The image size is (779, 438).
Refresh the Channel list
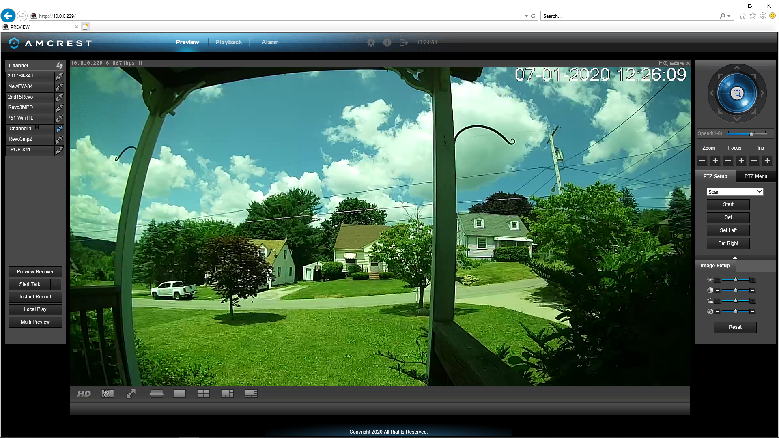point(60,65)
